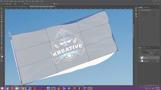Select the Rectangular Marquee tool
The image size is (161, 90).
click(x=2, y=11)
